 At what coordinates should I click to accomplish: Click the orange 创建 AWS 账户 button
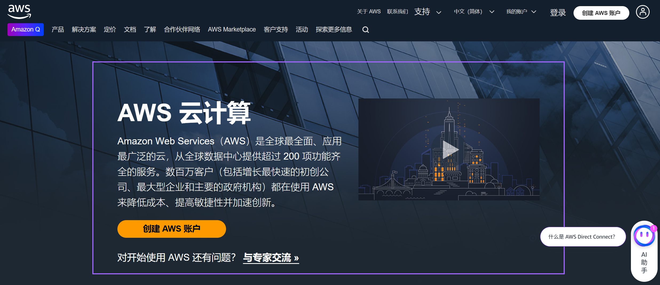[172, 229]
